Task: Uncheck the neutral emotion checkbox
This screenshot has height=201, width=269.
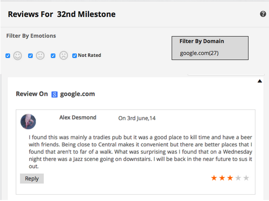Action: (x=30, y=55)
